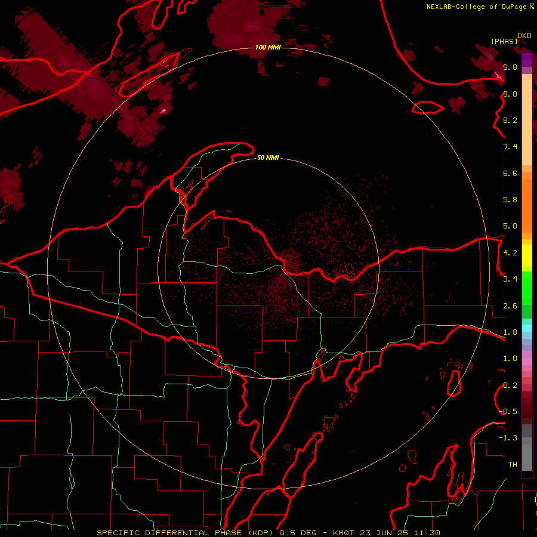Screen dimensions: 537x537
Task: Click the pink segment of the color bar
Action: (527, 362)
